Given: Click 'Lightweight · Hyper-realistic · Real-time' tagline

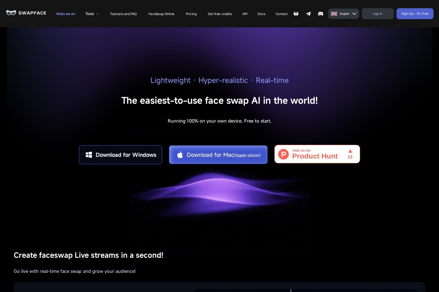Looking at the screenshot, I should point(219,80).
